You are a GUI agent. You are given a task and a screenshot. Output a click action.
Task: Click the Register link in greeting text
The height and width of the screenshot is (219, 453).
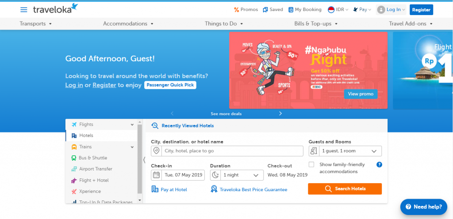104,85
